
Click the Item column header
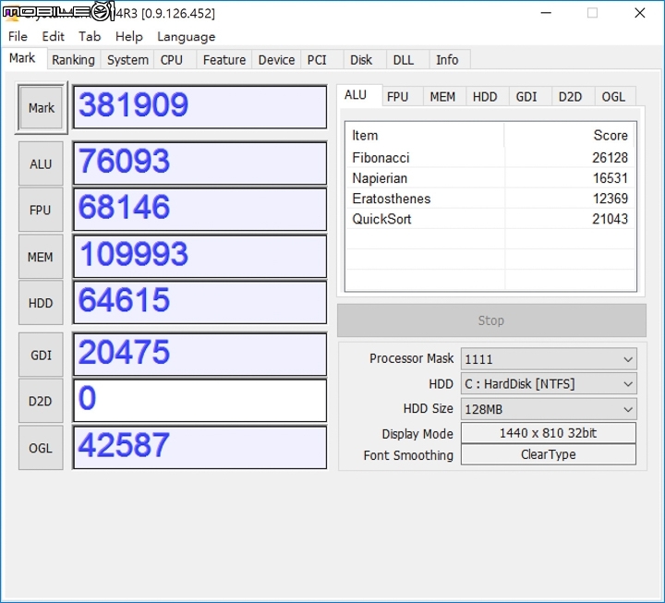point(425,135)
